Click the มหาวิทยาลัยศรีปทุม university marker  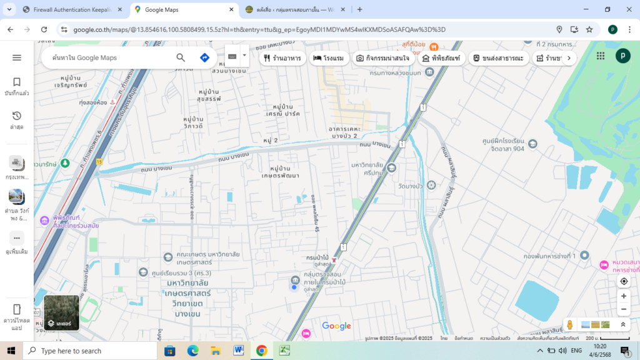pos(391,167)
